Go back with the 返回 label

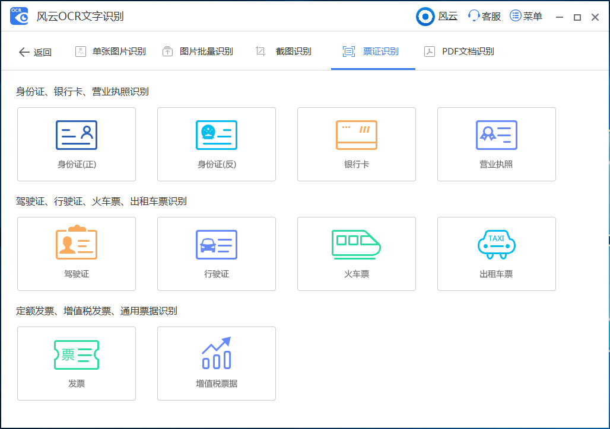click(x=42, y=52)
